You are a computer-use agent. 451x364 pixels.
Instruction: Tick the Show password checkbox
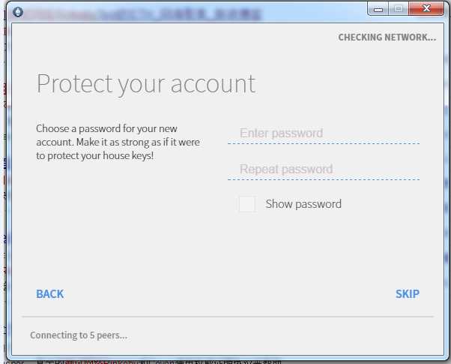[x=247, y=204]
